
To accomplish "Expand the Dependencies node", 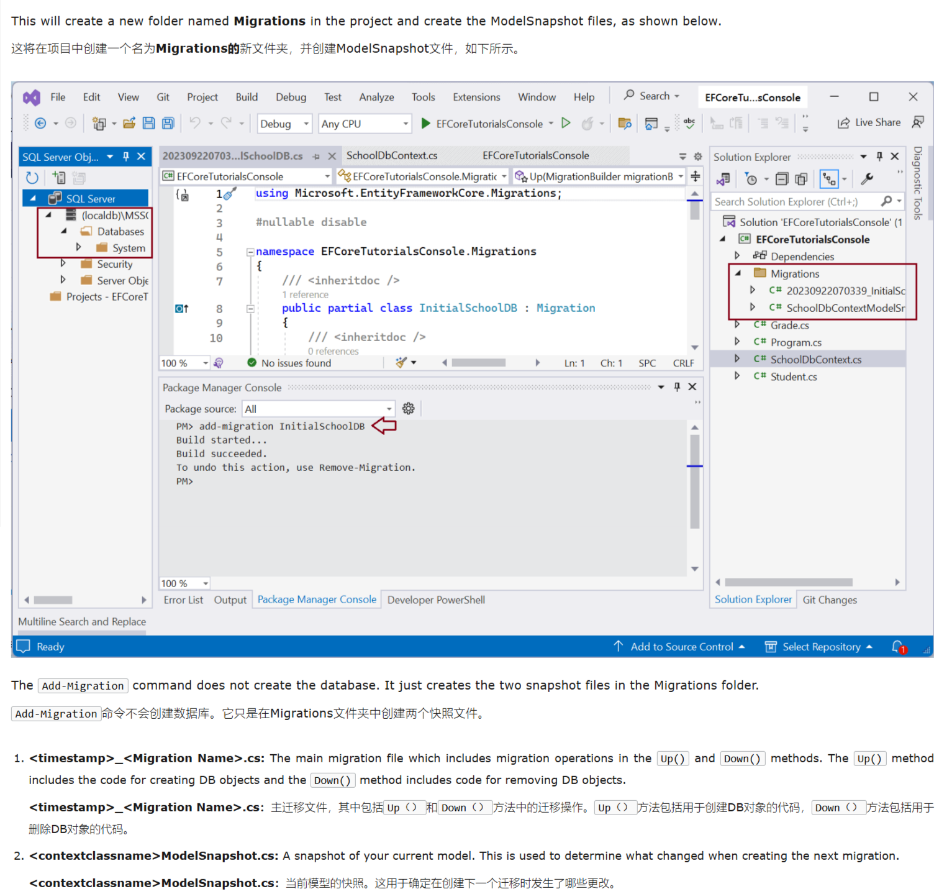I will coord(737,255).
